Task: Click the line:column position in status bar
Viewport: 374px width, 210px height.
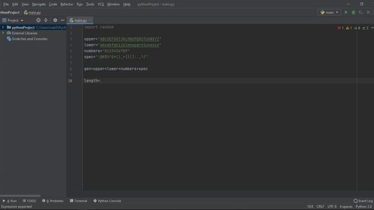Action: coord(310,206)
